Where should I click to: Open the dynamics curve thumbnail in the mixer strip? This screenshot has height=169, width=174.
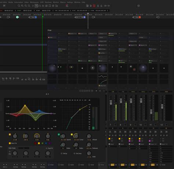click(x=102, y=81)
